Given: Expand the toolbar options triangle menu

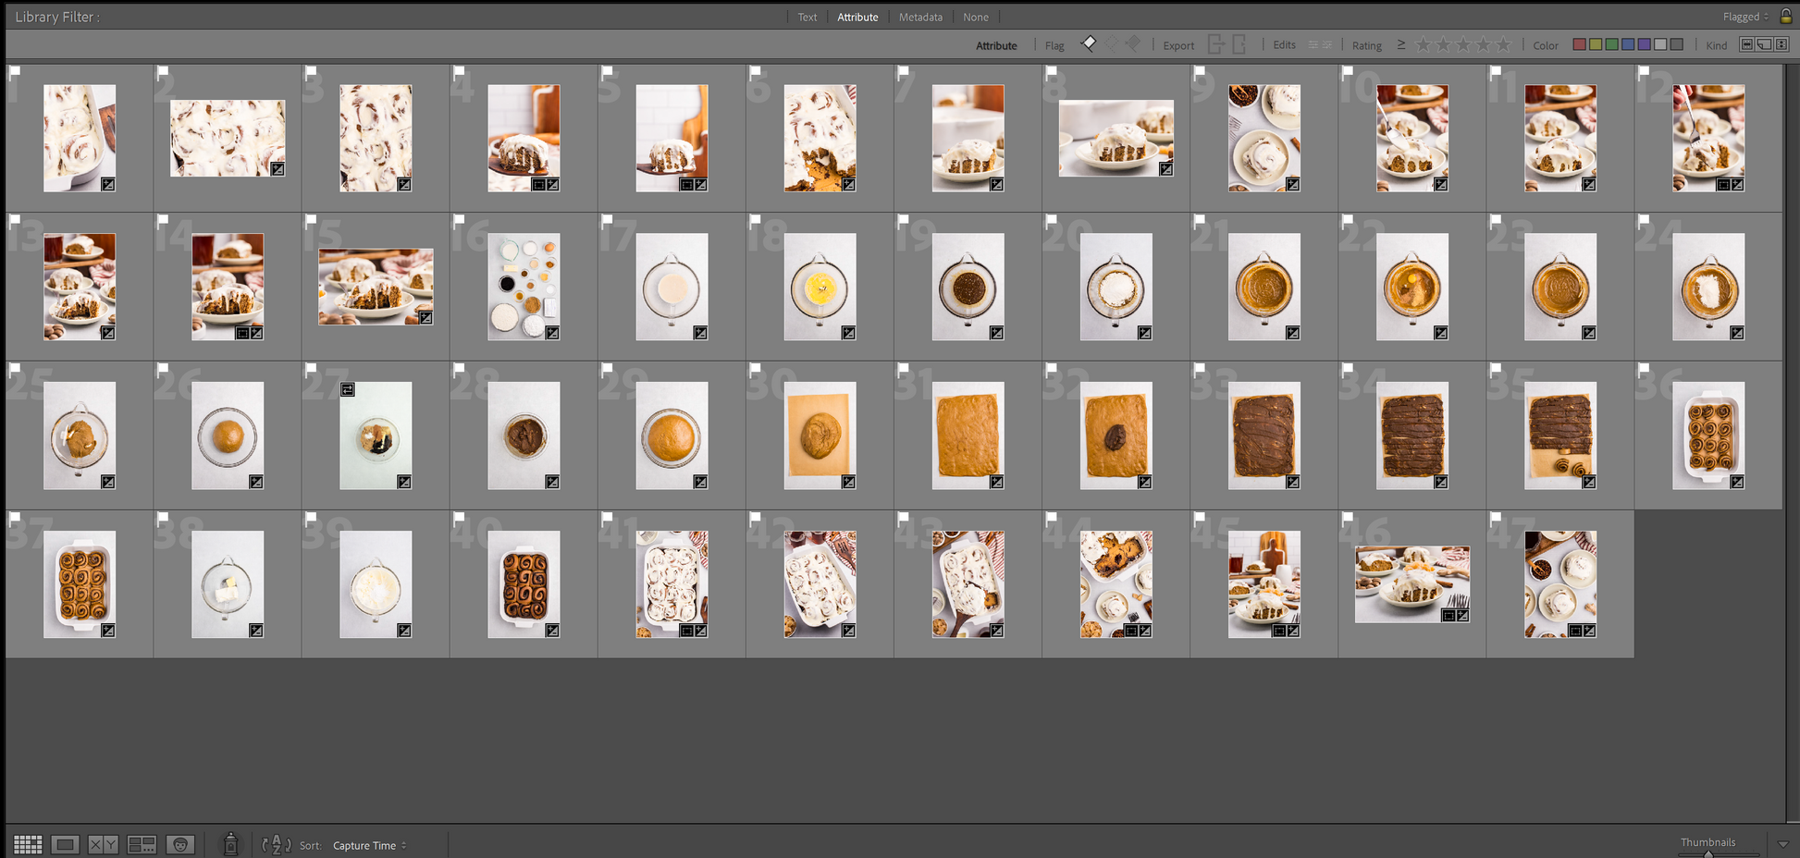Looking at the screenshot, I should [x=1782, y=843].
